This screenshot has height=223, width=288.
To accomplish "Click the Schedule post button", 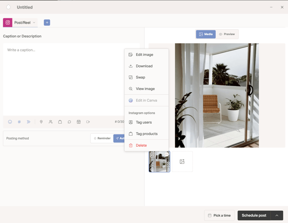I will 254,215.
